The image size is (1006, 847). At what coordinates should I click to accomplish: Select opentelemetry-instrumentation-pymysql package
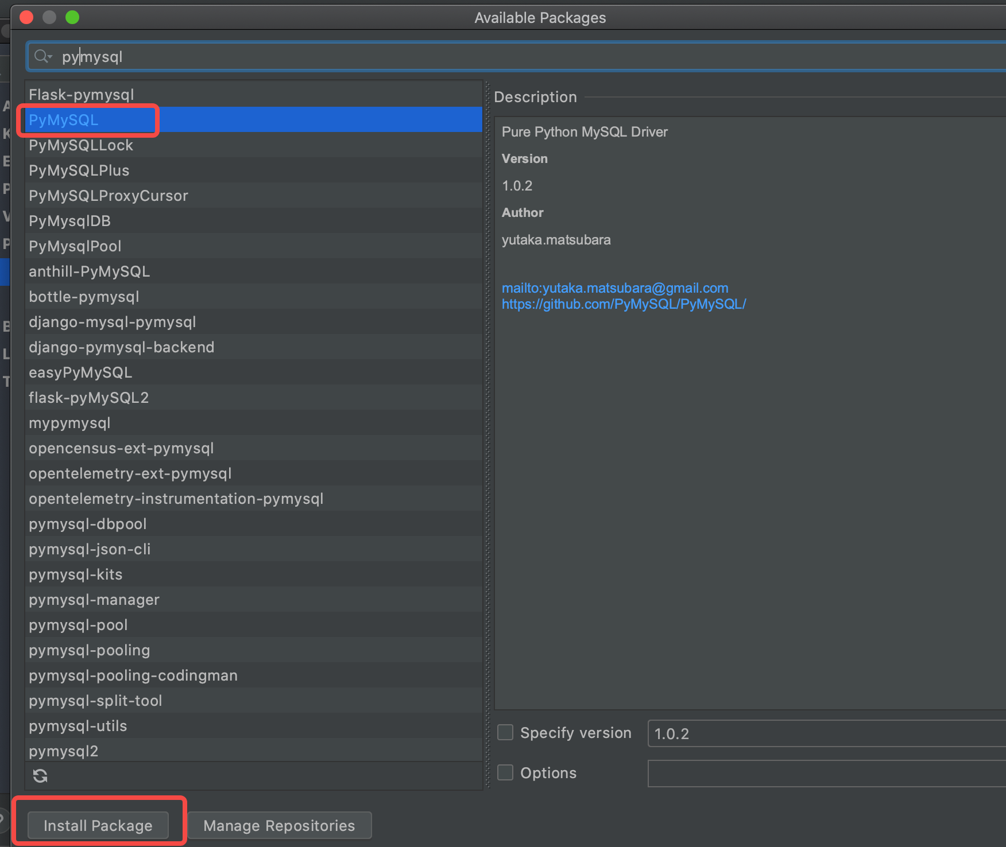coord(254,498)
